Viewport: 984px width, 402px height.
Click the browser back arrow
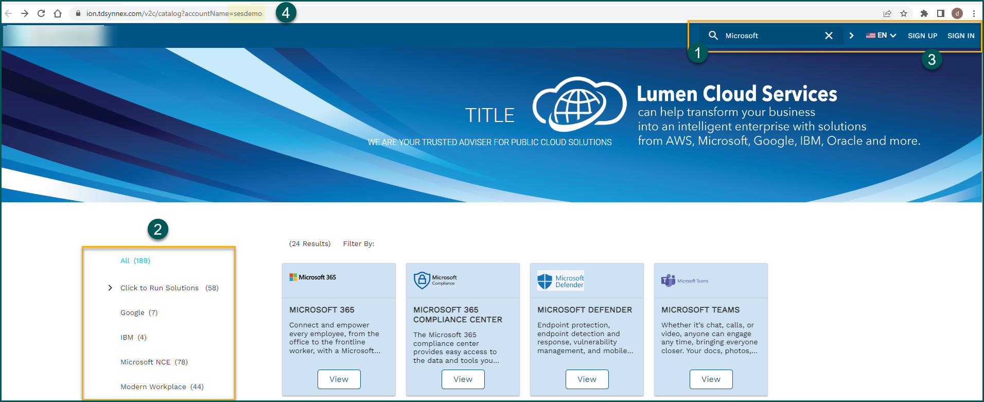(x=8, y=13)
